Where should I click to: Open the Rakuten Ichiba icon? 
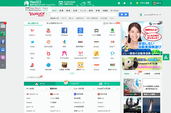[80, 42]
